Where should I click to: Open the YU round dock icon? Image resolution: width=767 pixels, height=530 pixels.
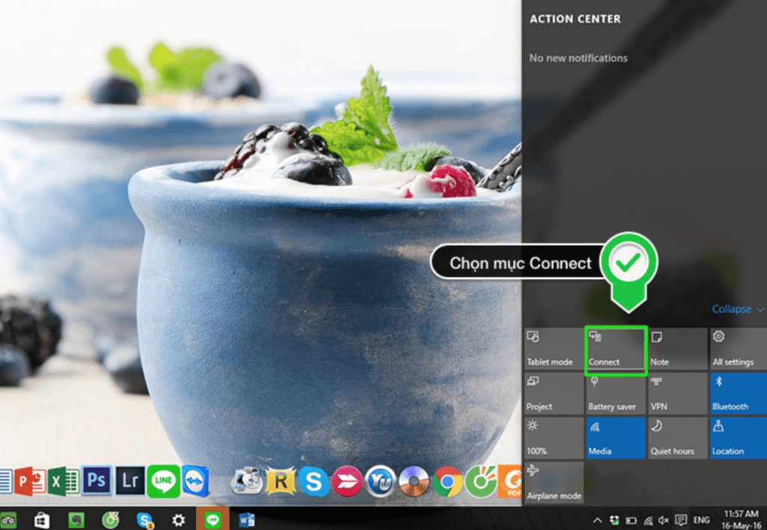(380, 481)
